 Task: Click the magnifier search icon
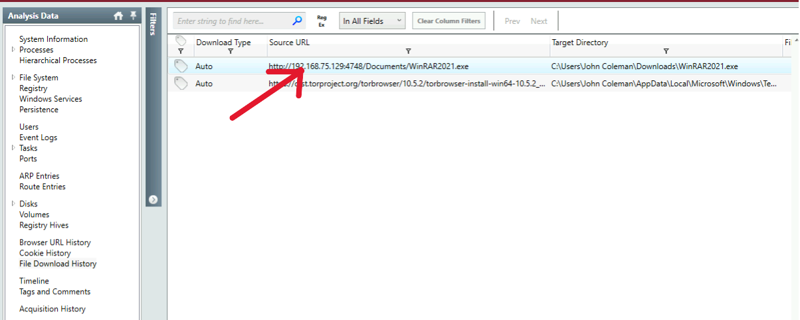(298, 21)
